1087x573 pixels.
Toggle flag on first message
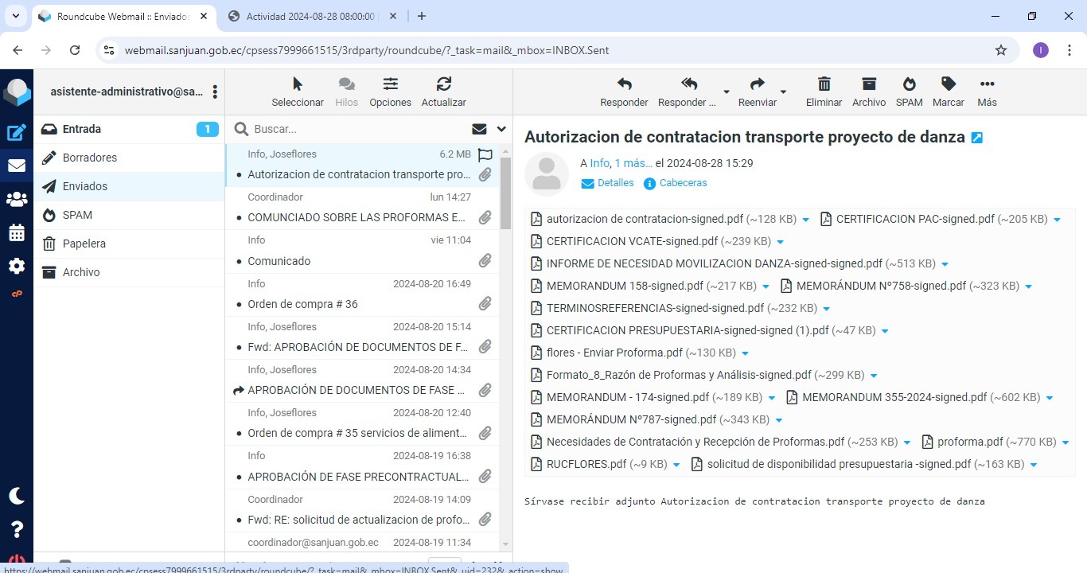click(485, 155)
